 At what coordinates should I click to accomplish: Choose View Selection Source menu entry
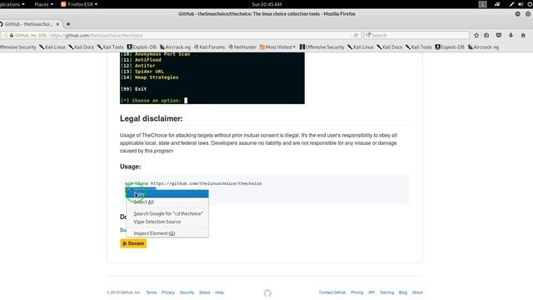[167, 222]
